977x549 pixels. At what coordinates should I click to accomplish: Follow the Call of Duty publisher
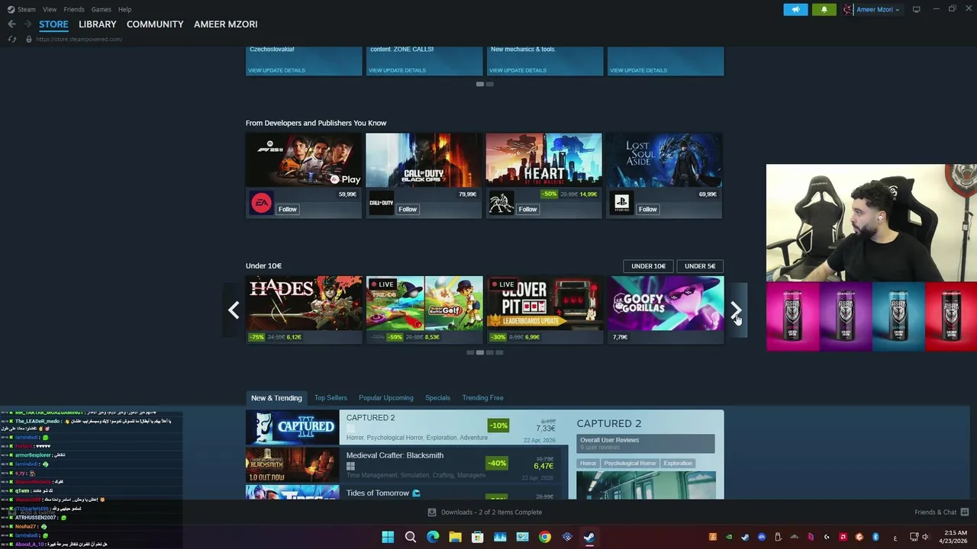point(408,209)
